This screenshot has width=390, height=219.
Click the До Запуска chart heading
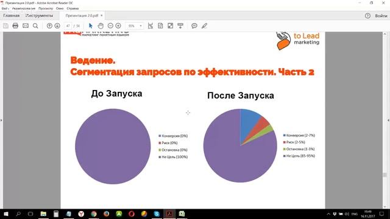pos(116,94)
